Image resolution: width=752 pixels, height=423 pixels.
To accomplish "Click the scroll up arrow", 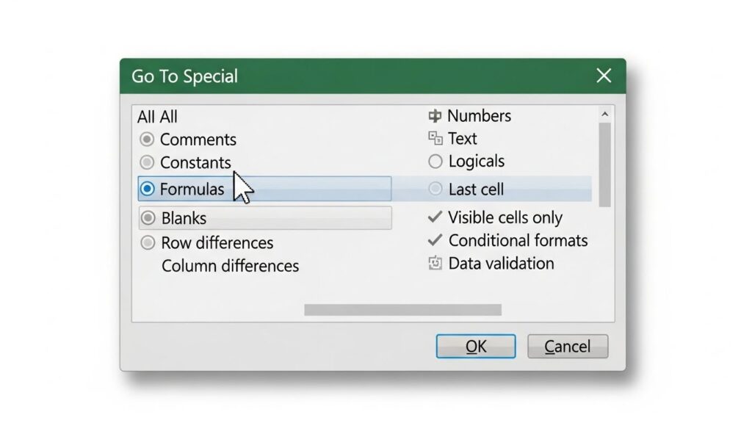I will [x=604, y=115].
